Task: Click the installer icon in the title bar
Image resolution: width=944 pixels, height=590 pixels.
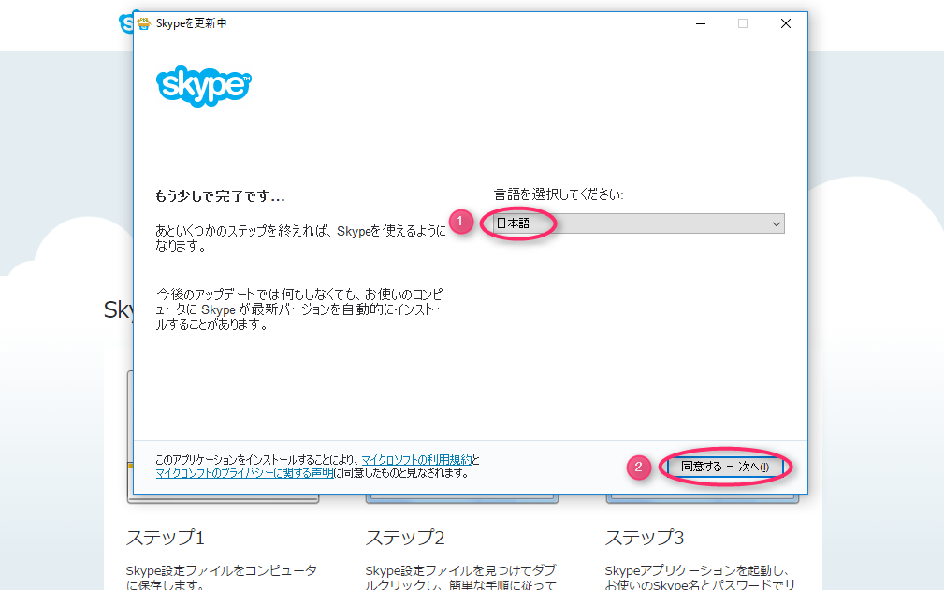Action: pos(143,23)
